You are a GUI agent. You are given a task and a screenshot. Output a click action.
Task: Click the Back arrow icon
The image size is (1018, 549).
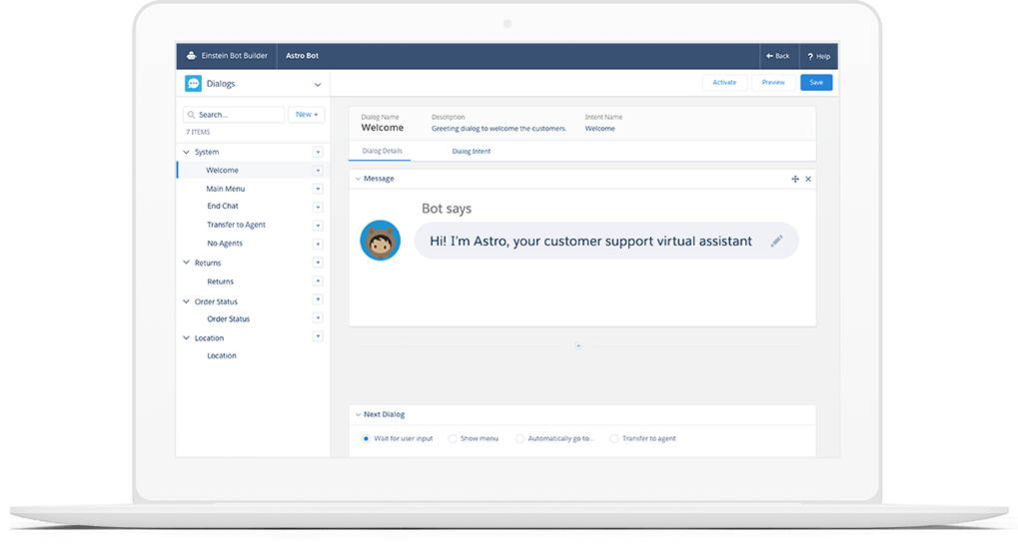point(770,56)
